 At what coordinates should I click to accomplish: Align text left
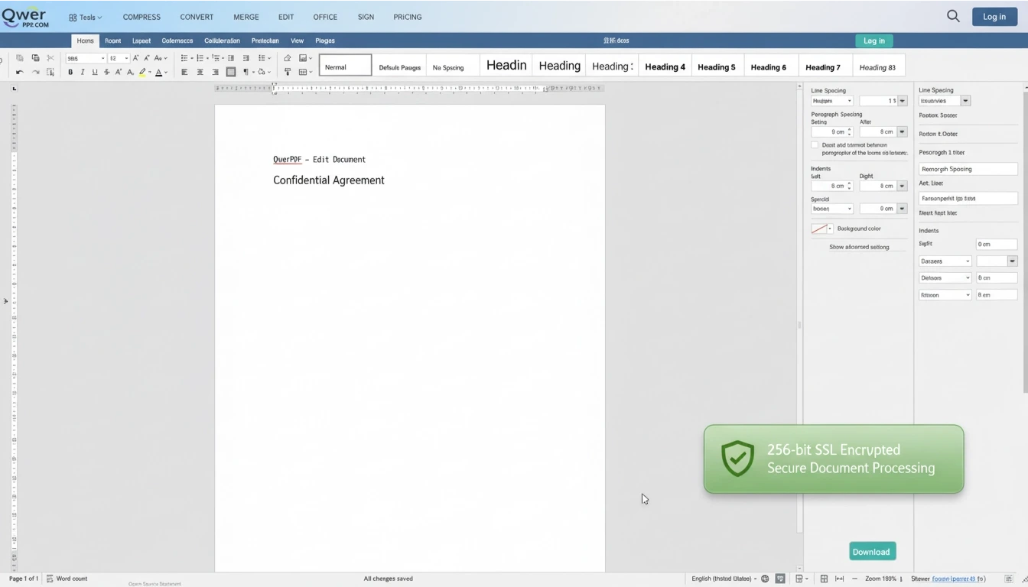click(x=184, y=72)
